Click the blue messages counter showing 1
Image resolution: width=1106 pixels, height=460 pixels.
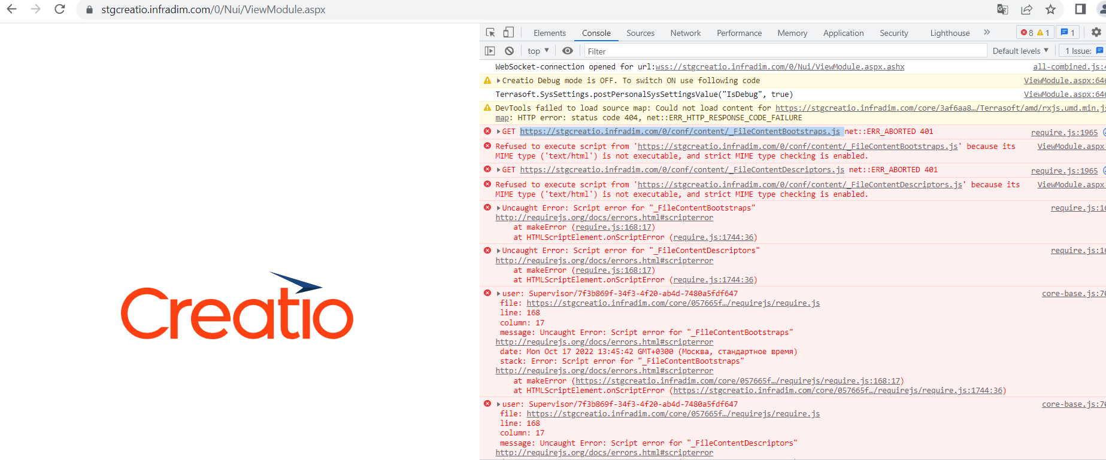coord(1068,32)
